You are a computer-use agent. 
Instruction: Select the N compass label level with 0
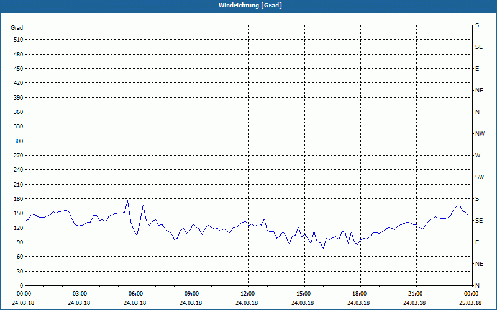pos(477,286)
